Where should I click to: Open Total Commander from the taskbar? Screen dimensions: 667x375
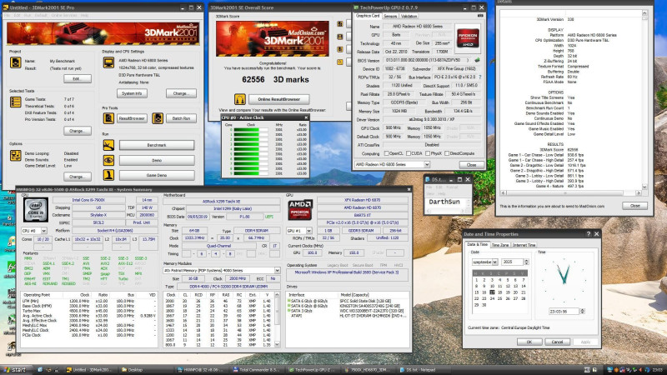256,370
